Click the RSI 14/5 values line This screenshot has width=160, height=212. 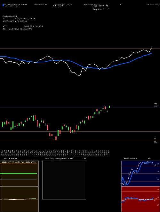(x=19, y=19)
